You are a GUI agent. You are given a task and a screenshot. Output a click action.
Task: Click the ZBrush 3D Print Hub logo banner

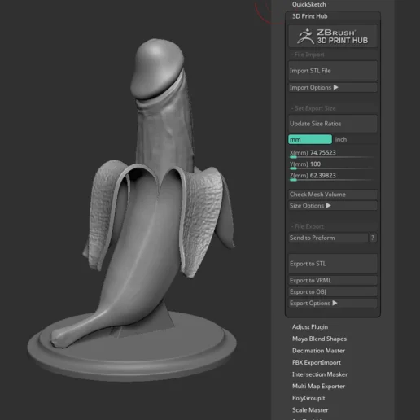click(333, 37)
